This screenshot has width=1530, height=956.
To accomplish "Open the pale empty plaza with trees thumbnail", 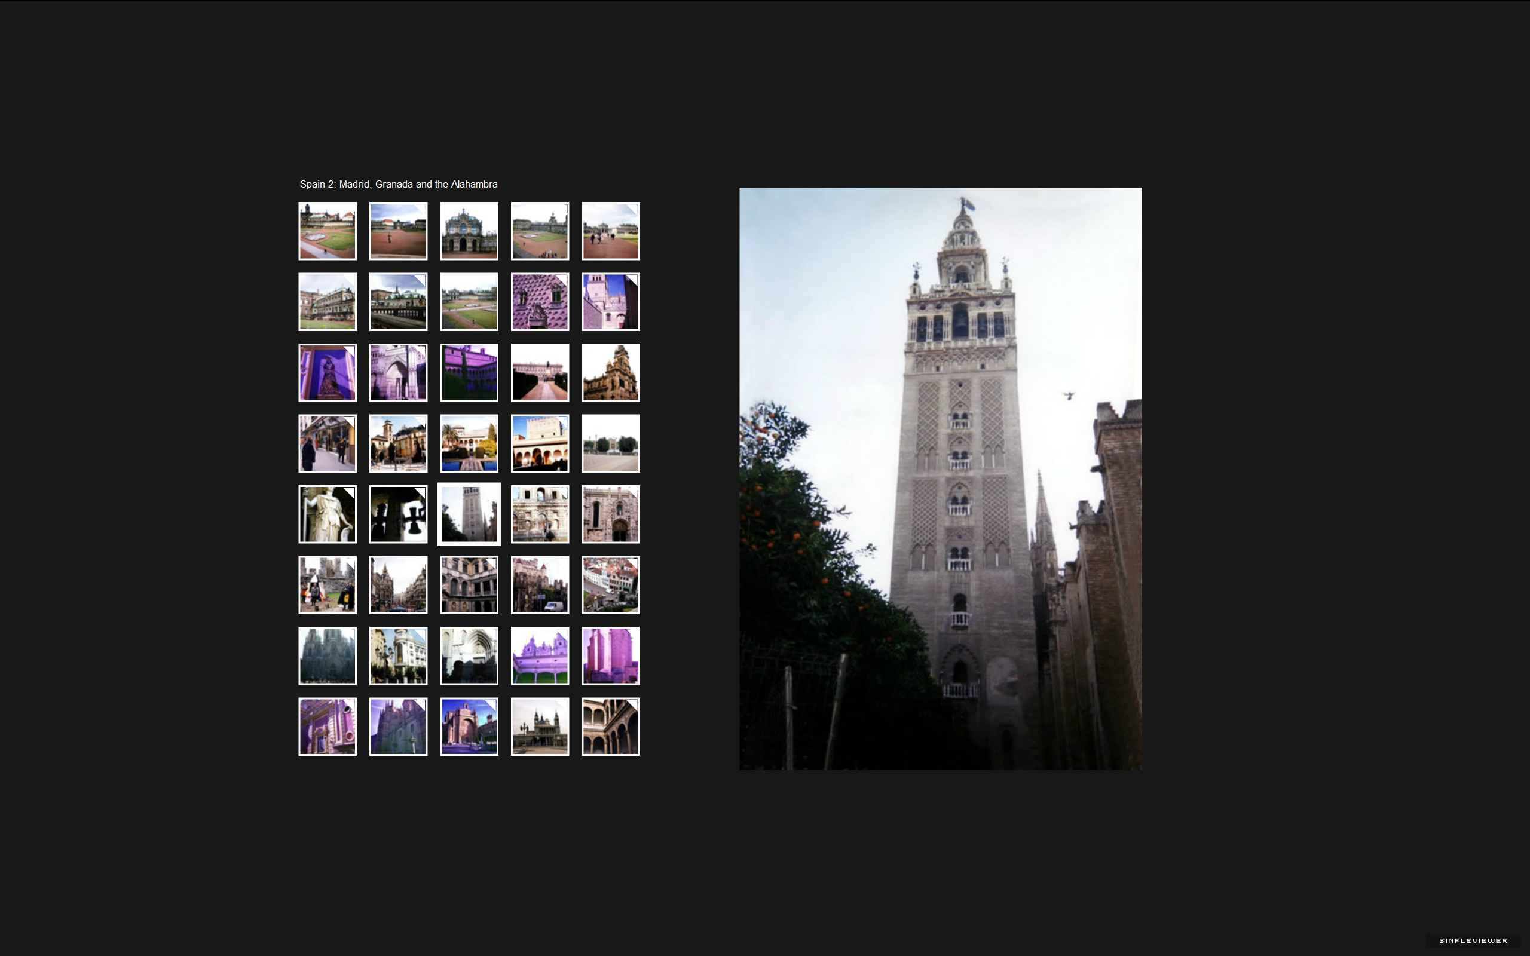I will [611, 443].
